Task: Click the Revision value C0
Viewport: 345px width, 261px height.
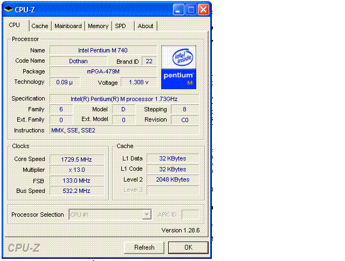Action: [x=184, y=120]
